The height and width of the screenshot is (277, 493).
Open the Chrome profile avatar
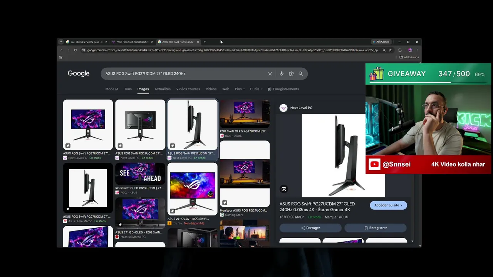[410, 50]
